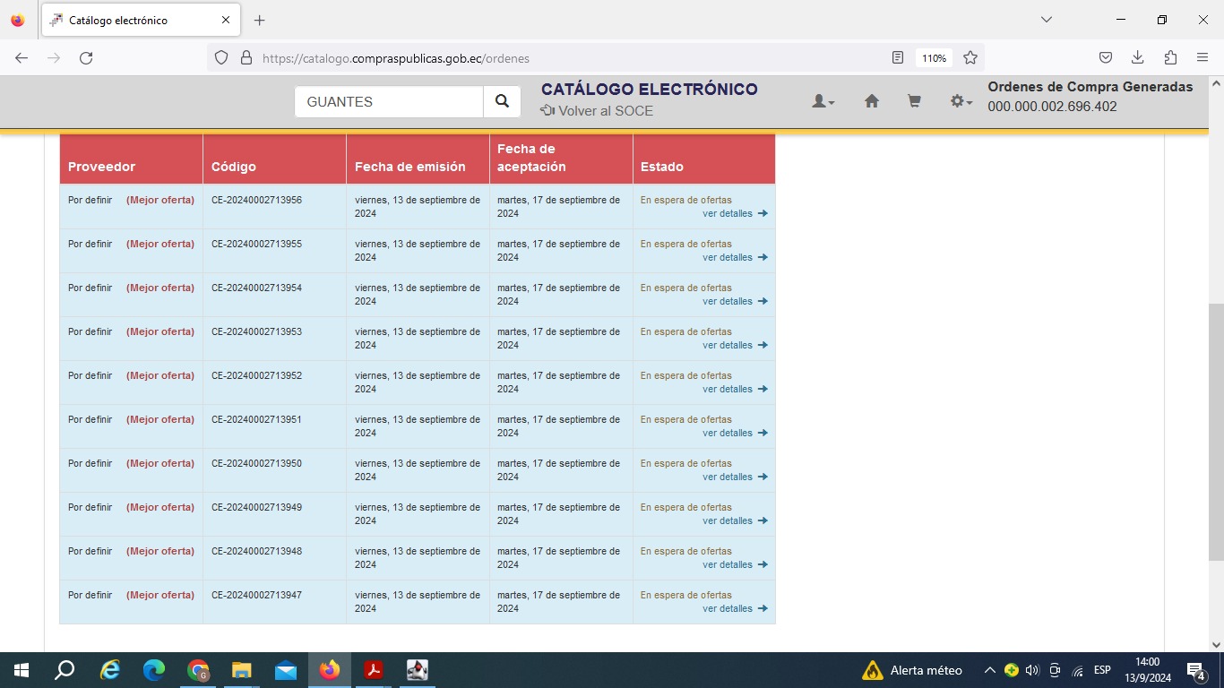
Task: Open the shopping cart icon
Action: click(x=914, y=102)
